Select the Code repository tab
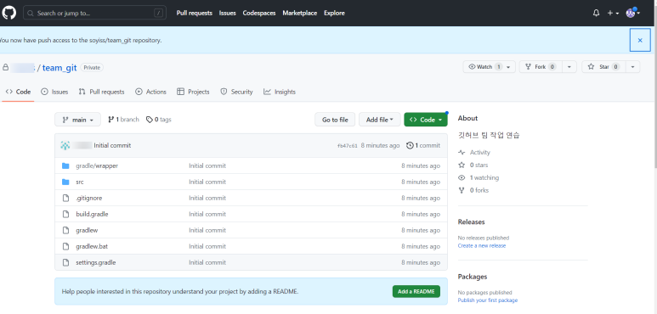657x314 pixels. click(x=18, y=92)
